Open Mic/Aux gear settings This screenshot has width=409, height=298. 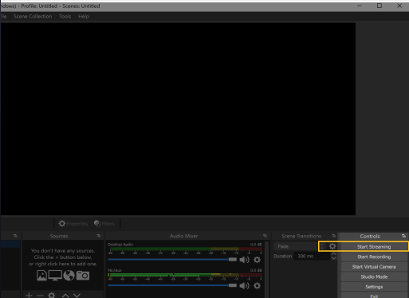257,286
